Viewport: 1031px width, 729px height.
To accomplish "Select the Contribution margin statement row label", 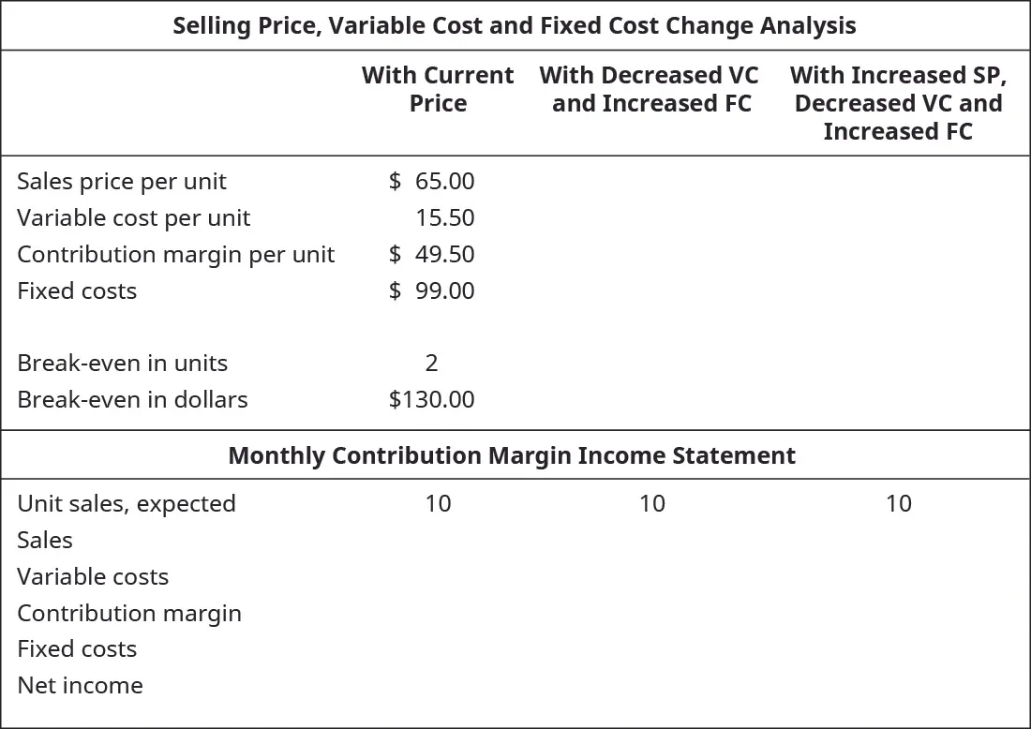I will tap(129, 613).
